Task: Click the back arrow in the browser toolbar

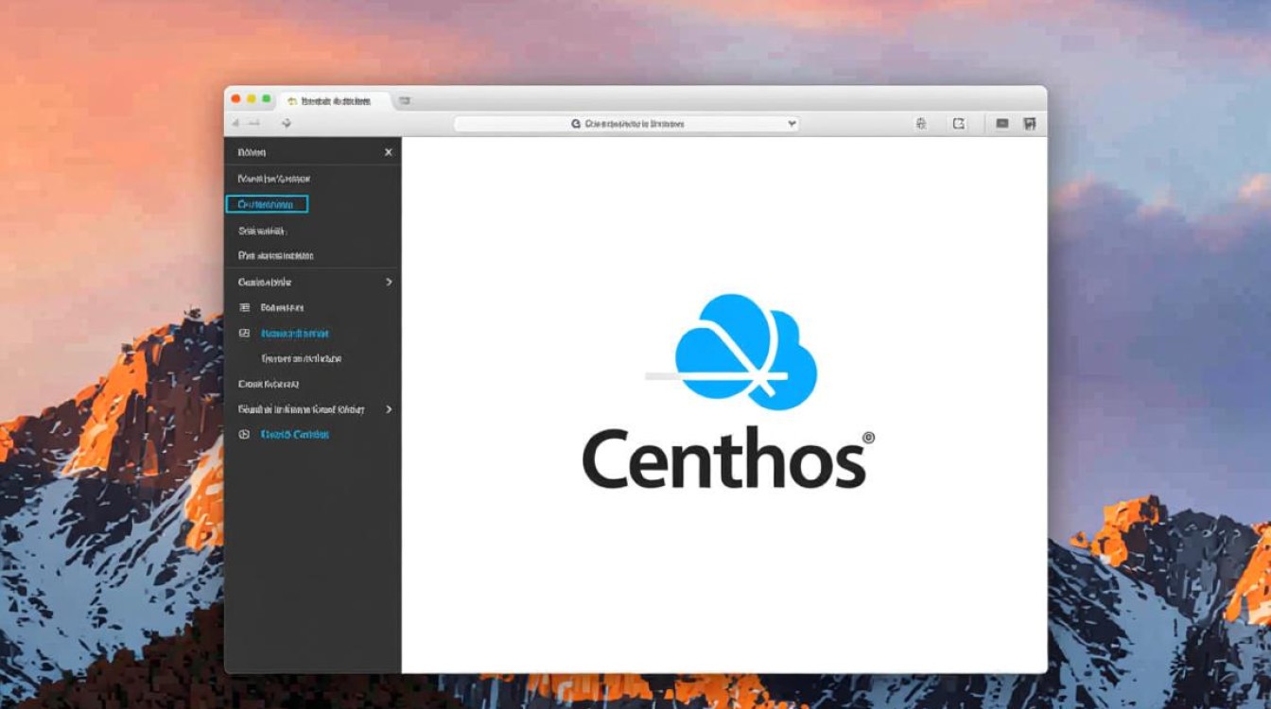Action: [235, 124]
